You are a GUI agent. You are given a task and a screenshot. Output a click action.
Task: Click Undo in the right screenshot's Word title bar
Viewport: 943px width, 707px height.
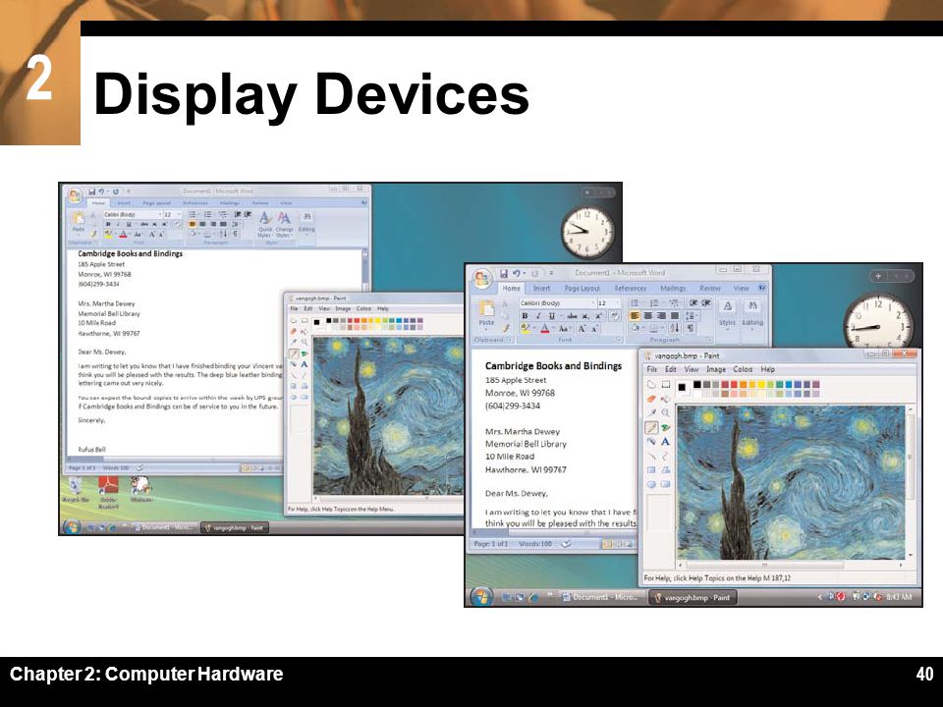coord(516,274)
